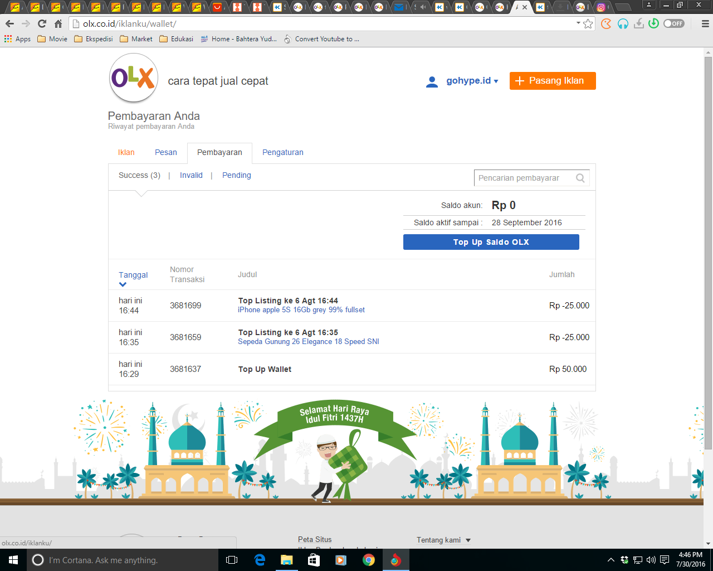This screenshot has width=713, height=571.
Task: Open the Chrome taskbar icon
Action: point(369,560)
